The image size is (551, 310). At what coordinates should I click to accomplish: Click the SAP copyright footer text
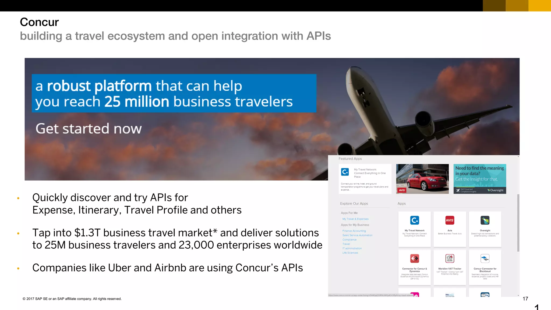[72, 299]
